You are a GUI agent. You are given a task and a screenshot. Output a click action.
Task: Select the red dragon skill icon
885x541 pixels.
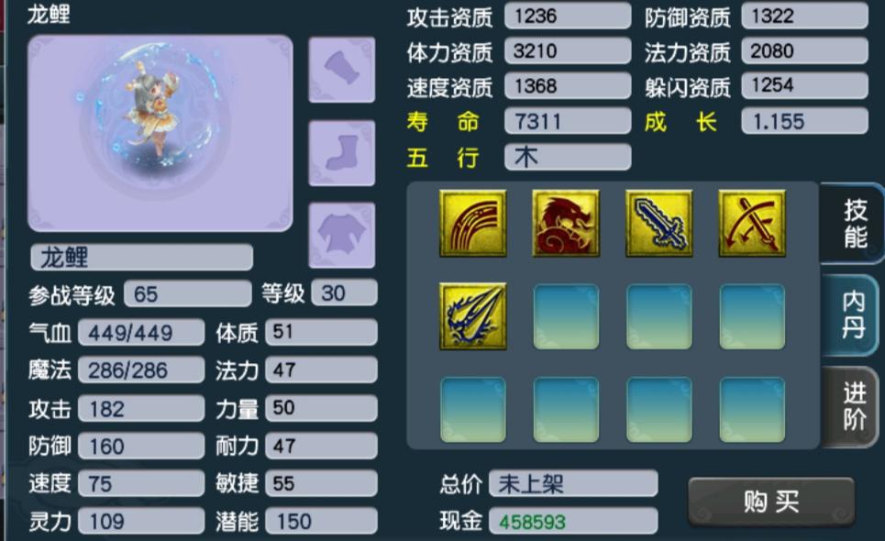tap(566, 224)
